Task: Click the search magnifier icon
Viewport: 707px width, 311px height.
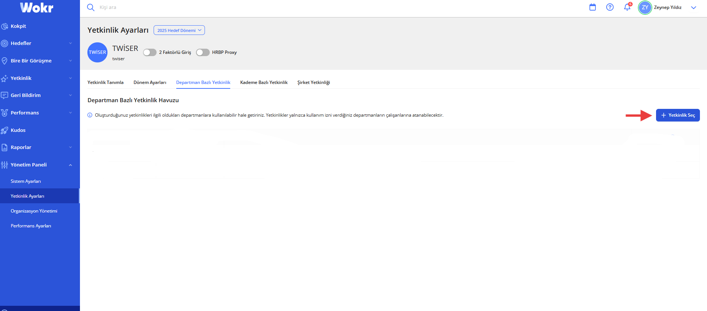Action: (x=90, y=7)
